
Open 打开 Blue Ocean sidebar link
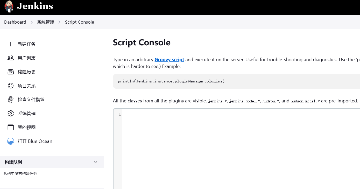[x=35, y=141]
